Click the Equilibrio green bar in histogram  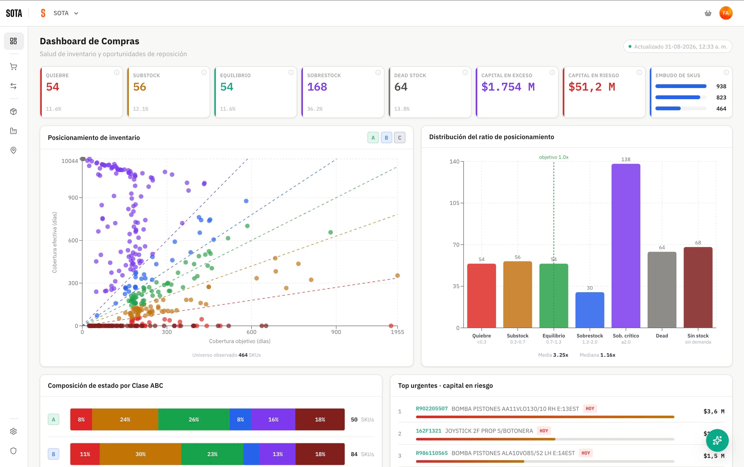click(554, 295)
